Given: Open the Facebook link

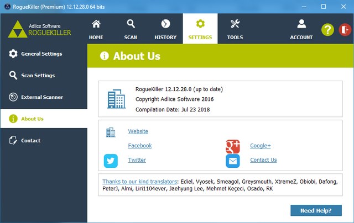Looking at the screenshot, I should tap(139, 146).
